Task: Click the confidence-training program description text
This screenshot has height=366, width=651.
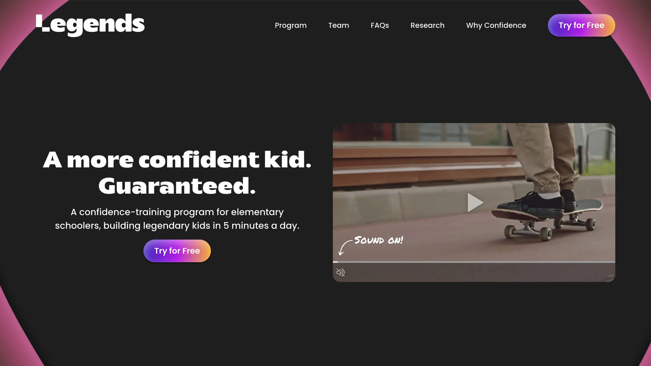Action: (x=177, y=219)
